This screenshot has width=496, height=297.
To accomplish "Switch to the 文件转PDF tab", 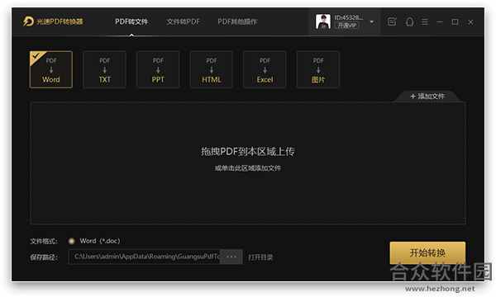I will [184, 21].
